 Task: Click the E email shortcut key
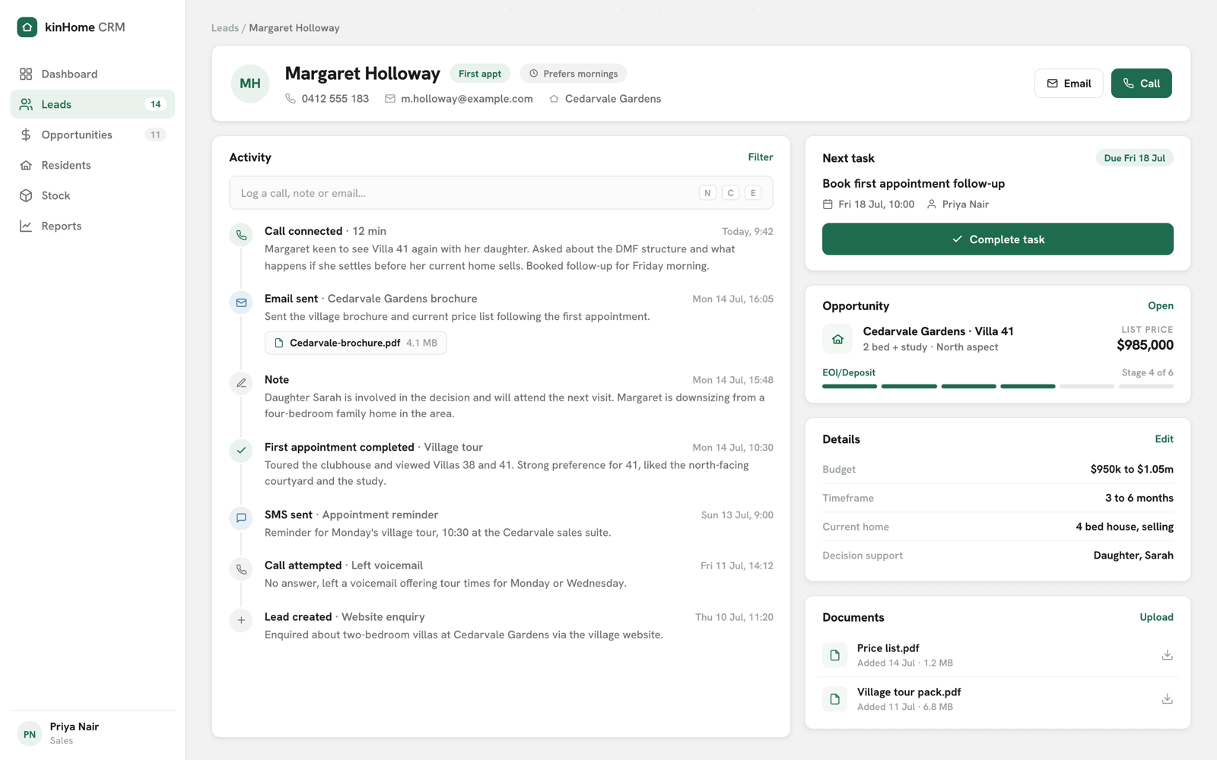(753, 193)
